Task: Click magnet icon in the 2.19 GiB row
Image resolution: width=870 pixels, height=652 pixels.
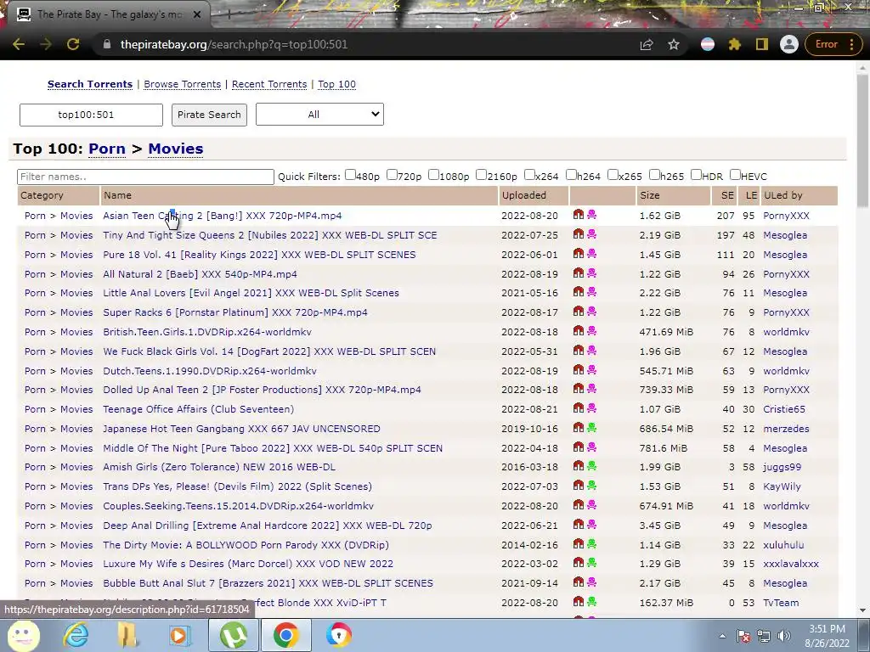Action: coord(578,234)
